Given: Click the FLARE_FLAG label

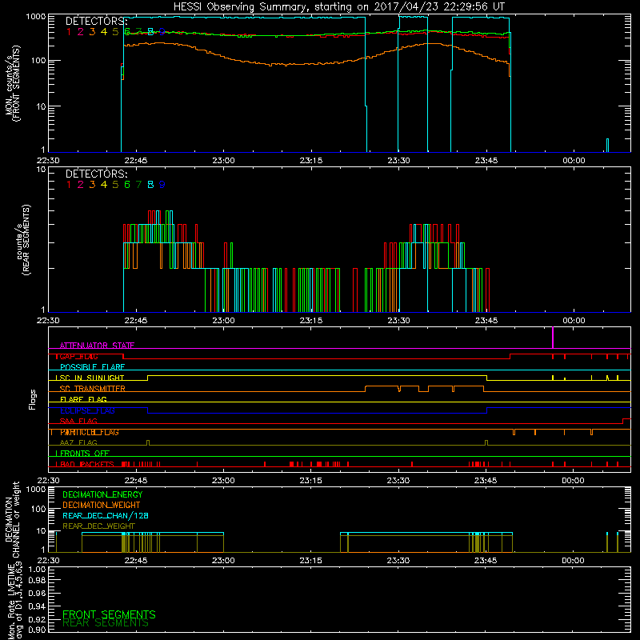Looking at the screenshot, I should coord(83,399).
